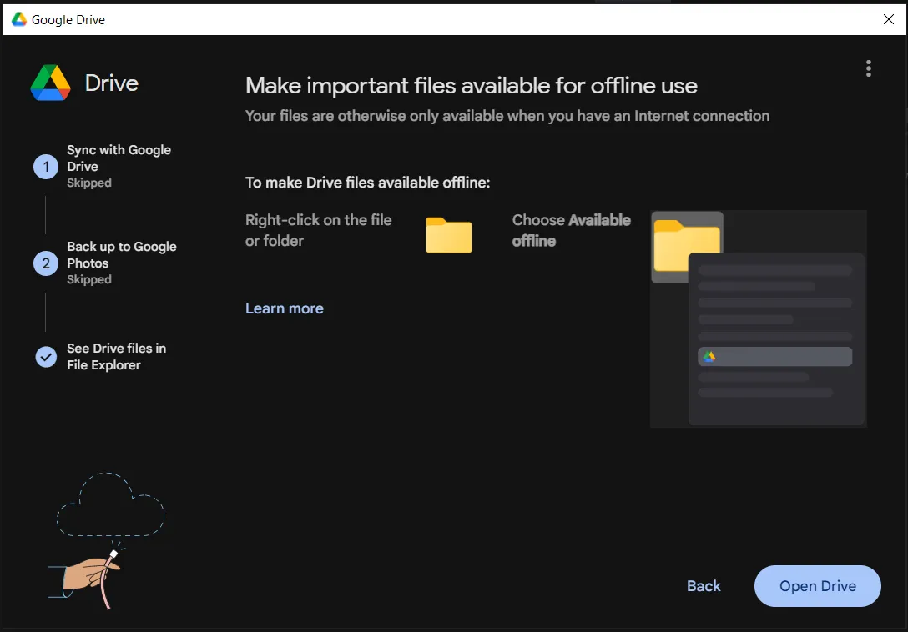
Task: Click the checkmark circle for step three
Action: (46, 357)
